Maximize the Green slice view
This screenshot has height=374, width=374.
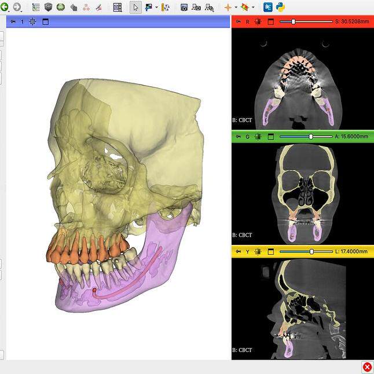[270, 137]
